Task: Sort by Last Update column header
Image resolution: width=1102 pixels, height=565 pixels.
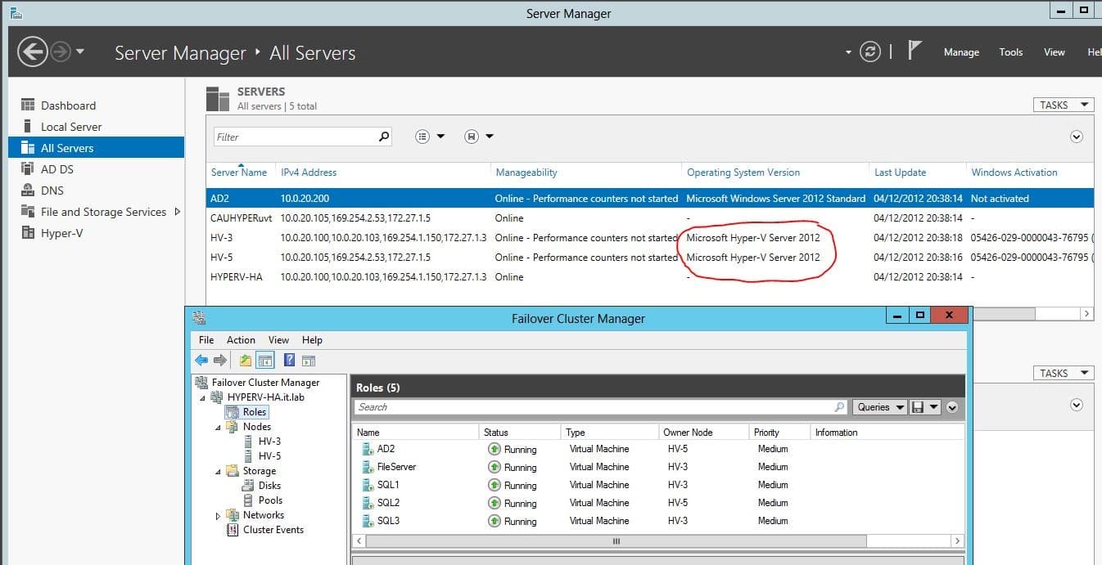Action: 900,173
